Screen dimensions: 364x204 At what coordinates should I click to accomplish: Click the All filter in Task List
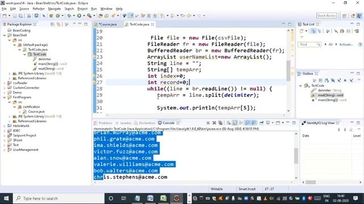point(330,44)
